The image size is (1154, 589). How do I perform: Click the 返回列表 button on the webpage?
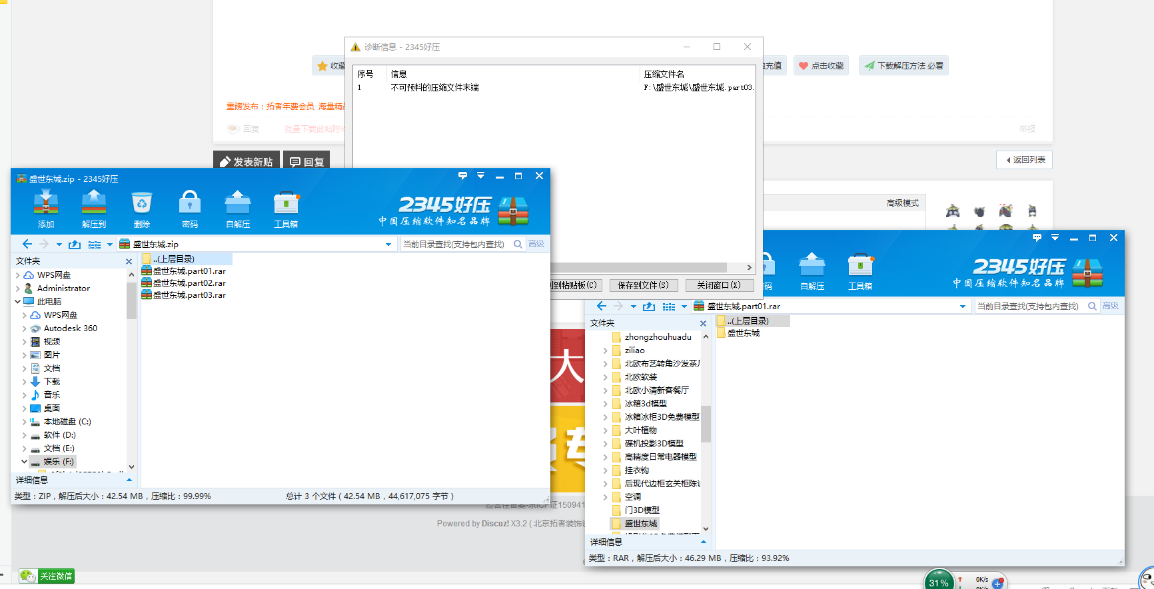coord(1025,160)
